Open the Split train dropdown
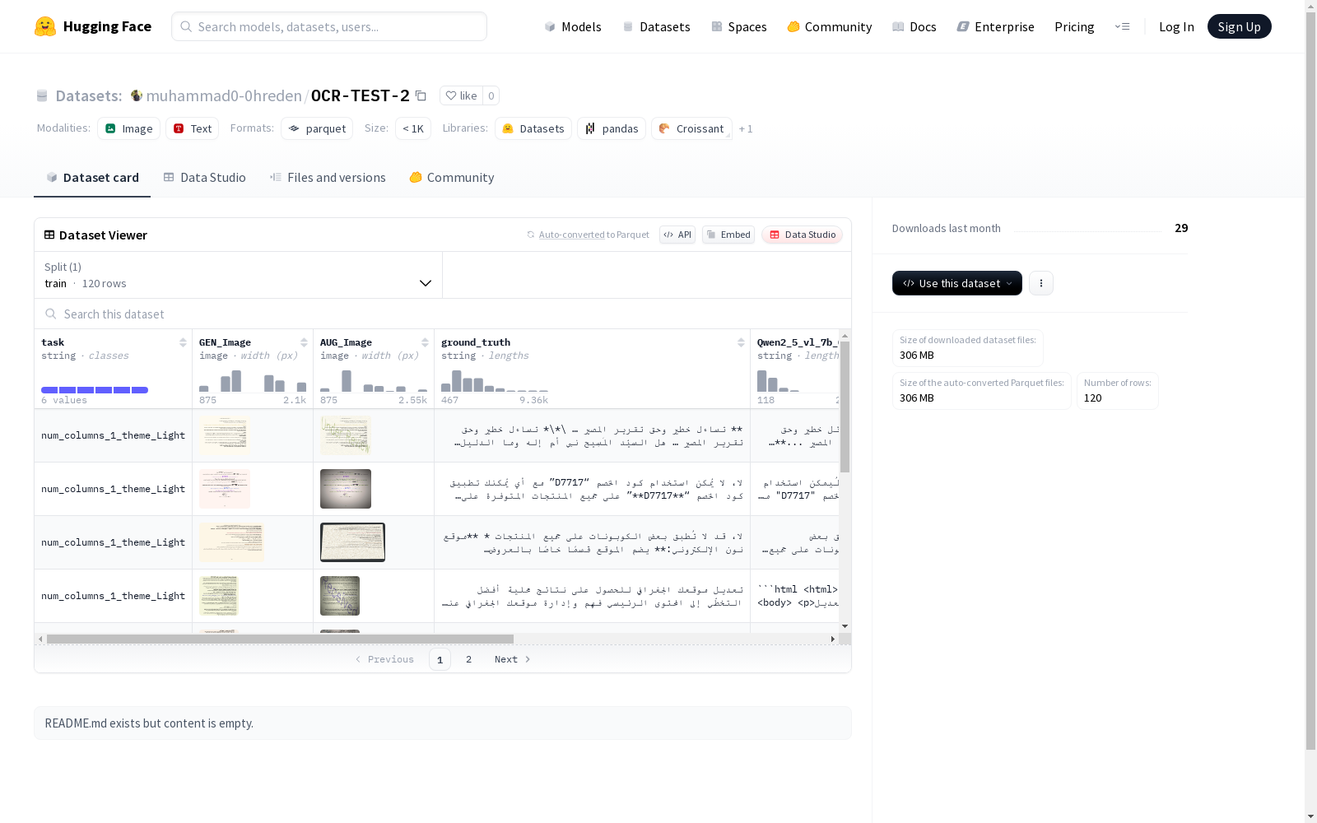The image size is (1317, 823). pyautogui.click(x=238, y=275)
